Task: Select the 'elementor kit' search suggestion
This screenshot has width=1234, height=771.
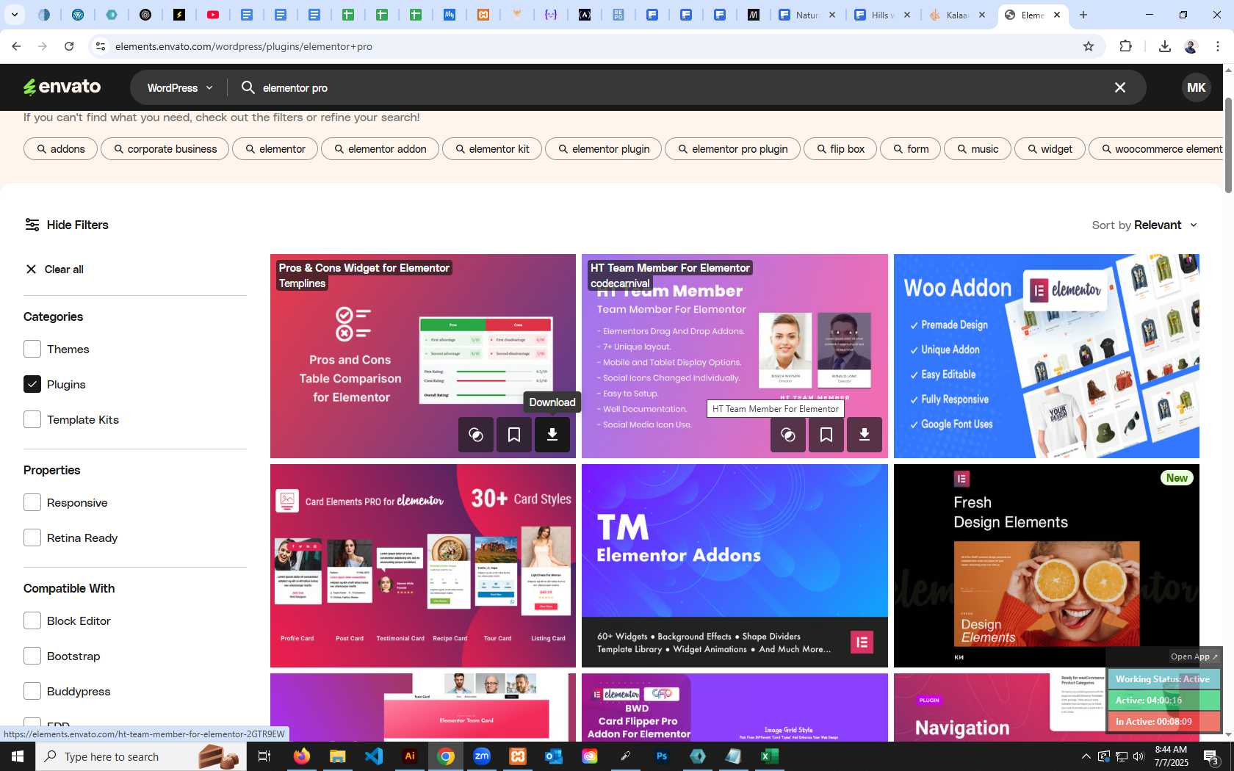Action: [491, 149]
